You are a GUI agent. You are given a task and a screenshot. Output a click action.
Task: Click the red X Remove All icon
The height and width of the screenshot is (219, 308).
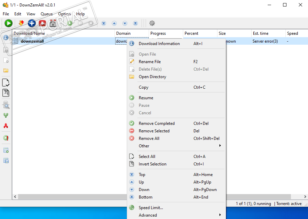[x=132, y=138]
